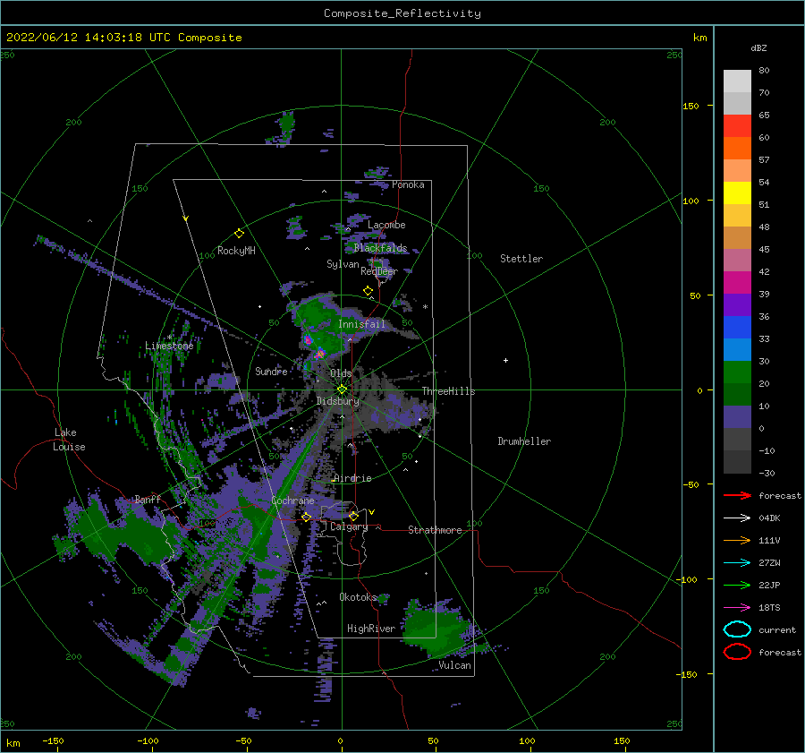
Task: Click the pink 45 dBZ color swatch
Action: tap(737, 261)
